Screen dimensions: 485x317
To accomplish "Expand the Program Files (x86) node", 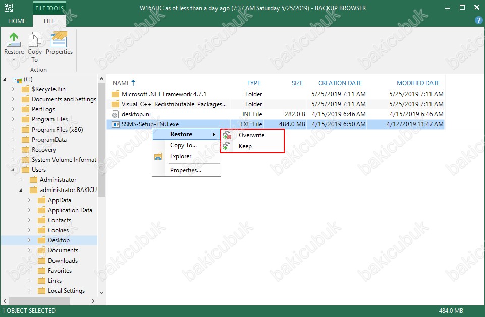I will click(x=13, y=130).
